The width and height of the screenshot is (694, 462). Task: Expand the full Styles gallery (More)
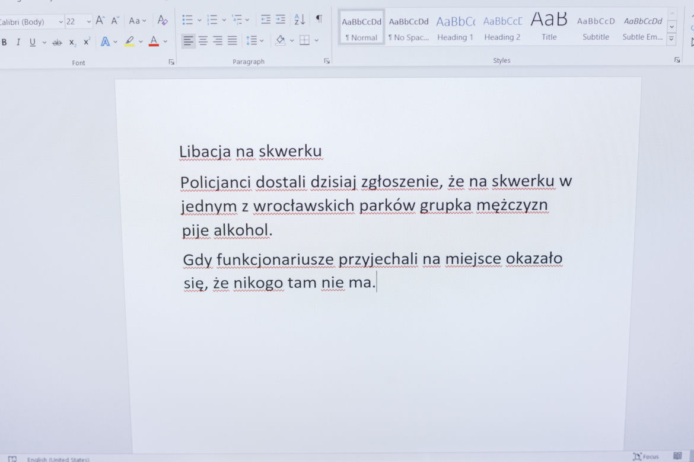tap(671, 39)
